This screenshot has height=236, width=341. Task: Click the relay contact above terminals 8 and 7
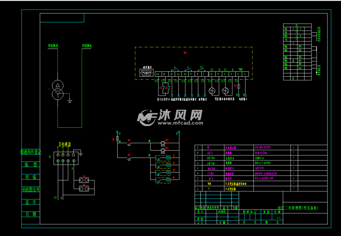point(201,70)
